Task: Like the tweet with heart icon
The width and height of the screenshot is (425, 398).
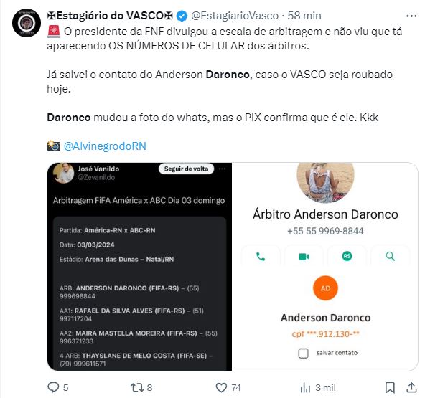Action: coord(221,388)
